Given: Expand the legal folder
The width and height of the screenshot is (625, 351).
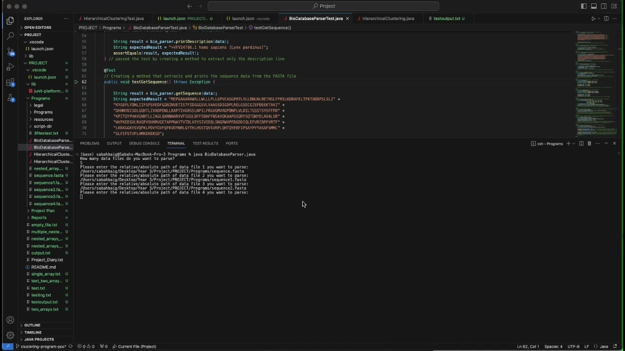Looking at the screenshot, I should (38, 105).
